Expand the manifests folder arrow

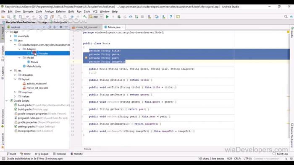[x=10, y=36]
